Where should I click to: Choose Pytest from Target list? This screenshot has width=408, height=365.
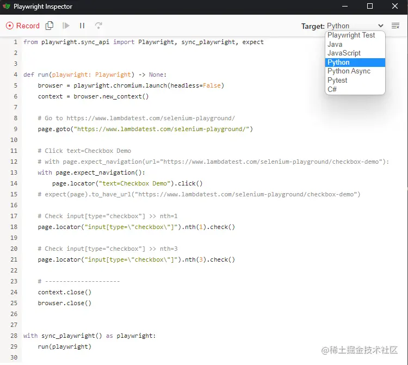(x=355, y=80)
